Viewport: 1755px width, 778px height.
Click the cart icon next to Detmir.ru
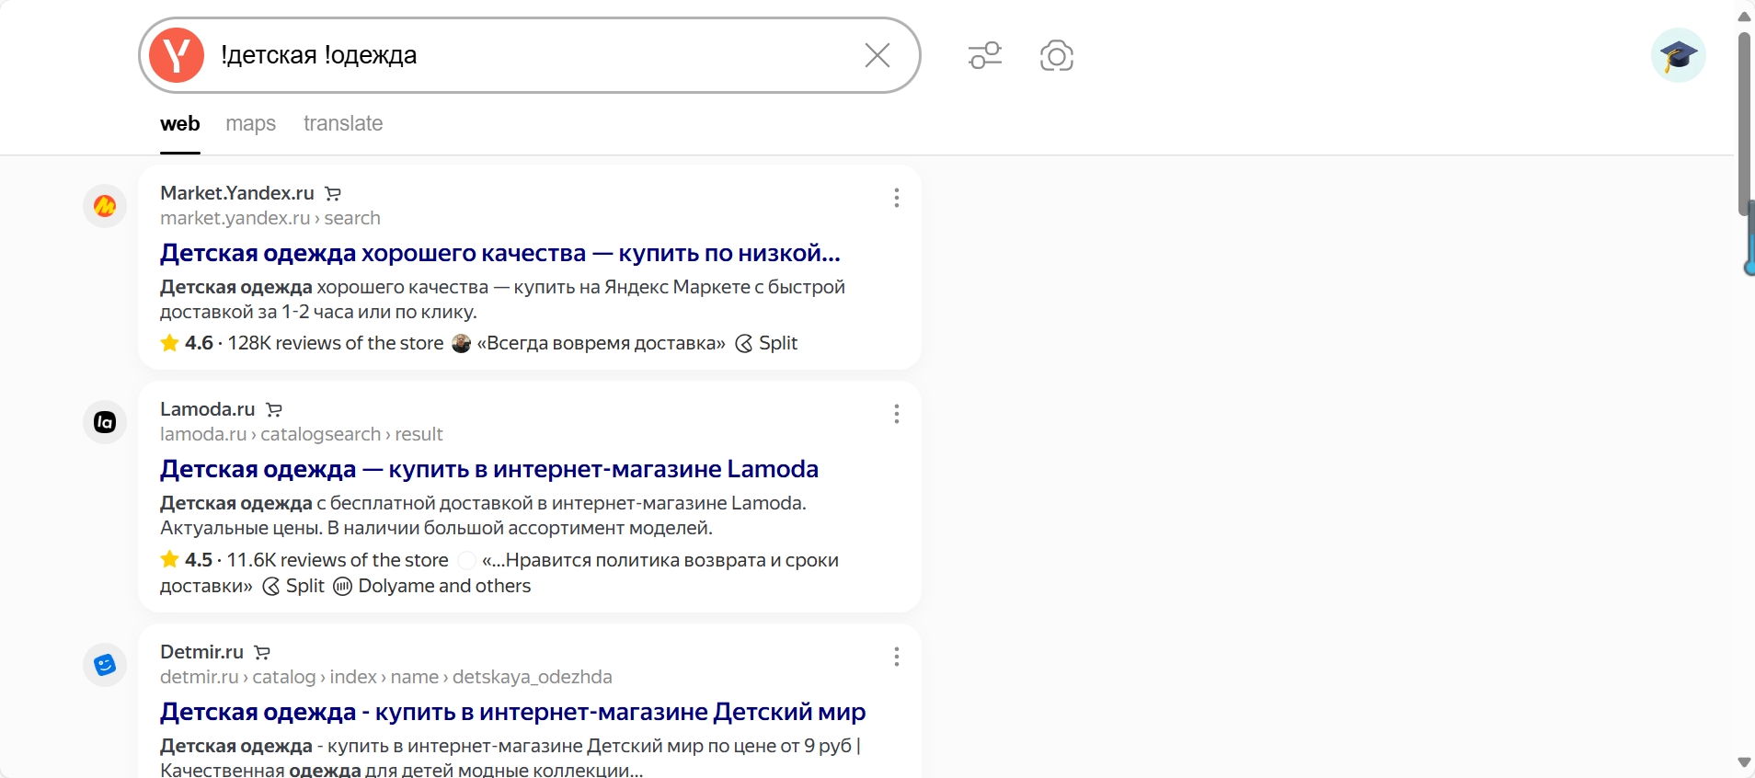pos(262,653)
